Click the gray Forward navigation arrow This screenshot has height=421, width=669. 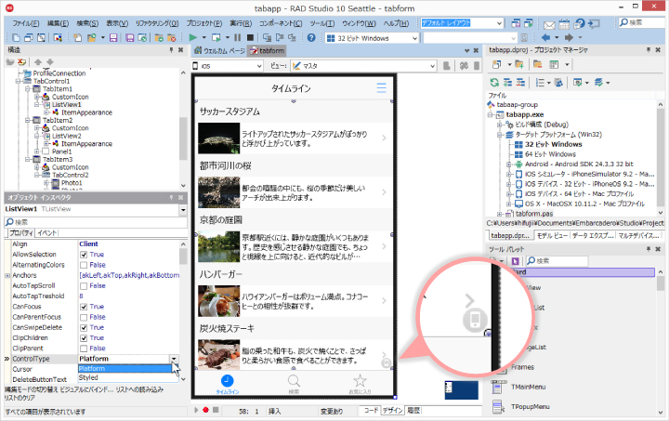569,37
